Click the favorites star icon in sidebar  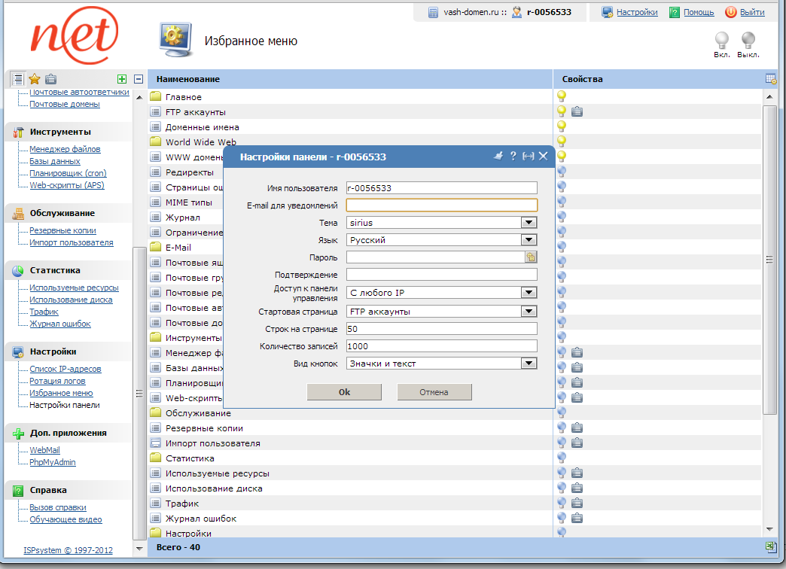click(35, 79)
